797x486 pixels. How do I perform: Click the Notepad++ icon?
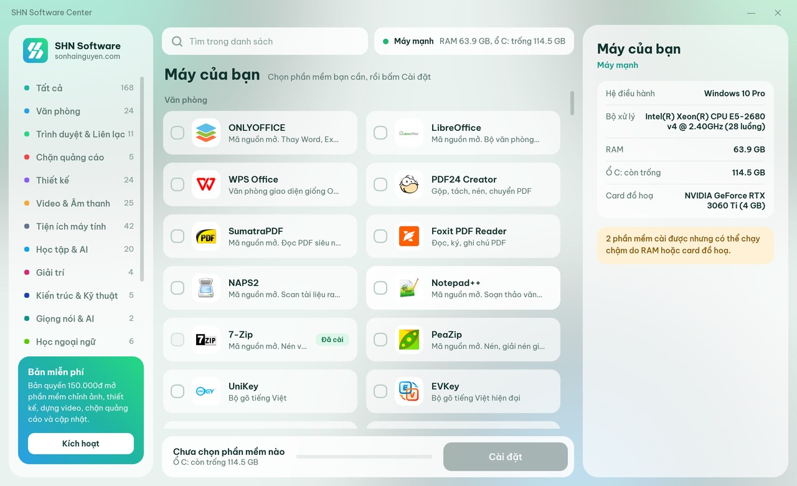[x=409, y=288]
